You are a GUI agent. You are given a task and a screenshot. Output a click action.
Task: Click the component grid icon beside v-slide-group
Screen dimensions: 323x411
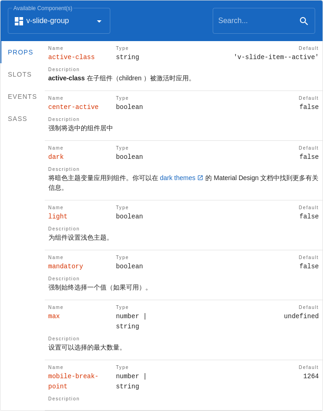tap(18, 20)
